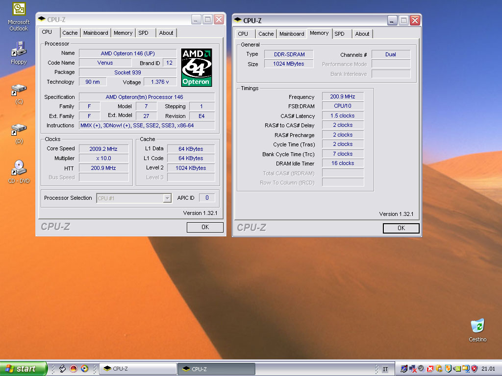Open About tab in right CPU-Z window
Screen dimensions: 502x376
[362, 34]
